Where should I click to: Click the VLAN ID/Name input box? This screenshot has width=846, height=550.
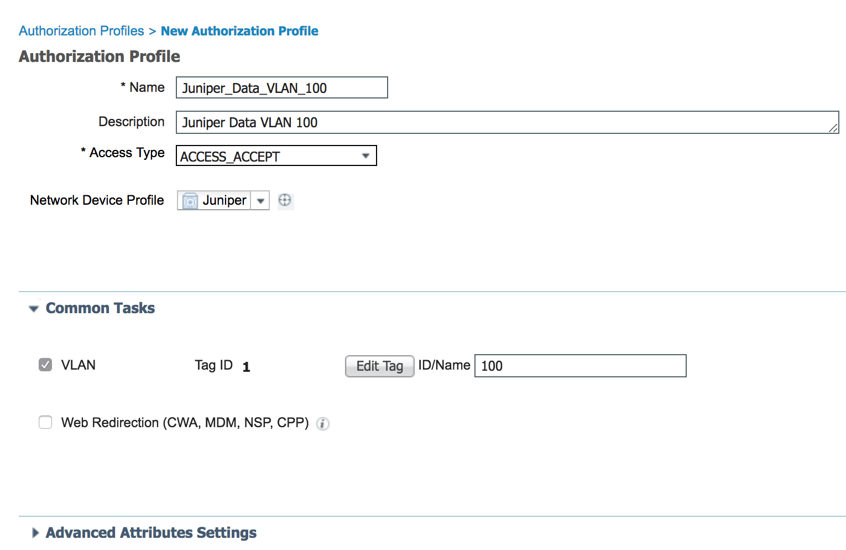click(580, 366)
